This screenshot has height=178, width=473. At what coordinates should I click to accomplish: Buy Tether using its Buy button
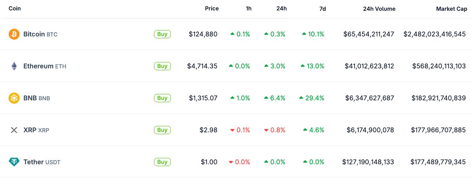tap(162, 162)
